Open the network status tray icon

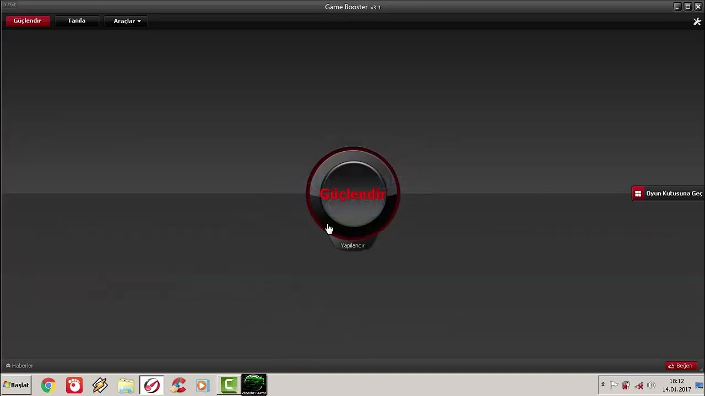coord(639,386)
